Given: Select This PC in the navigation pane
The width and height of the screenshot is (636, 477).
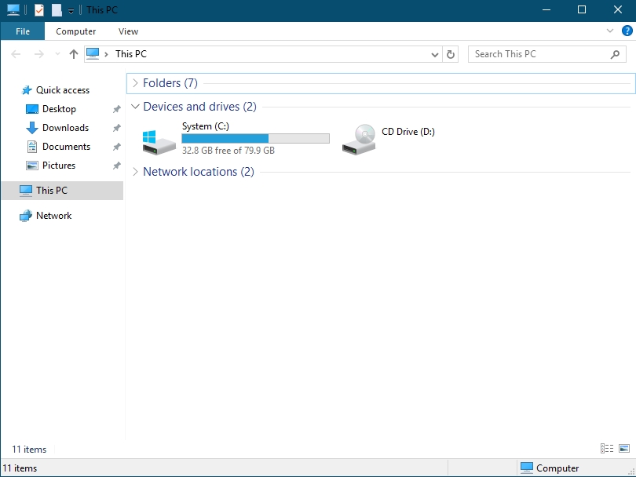Looking at the screenshot, I should tap(63, 191).
